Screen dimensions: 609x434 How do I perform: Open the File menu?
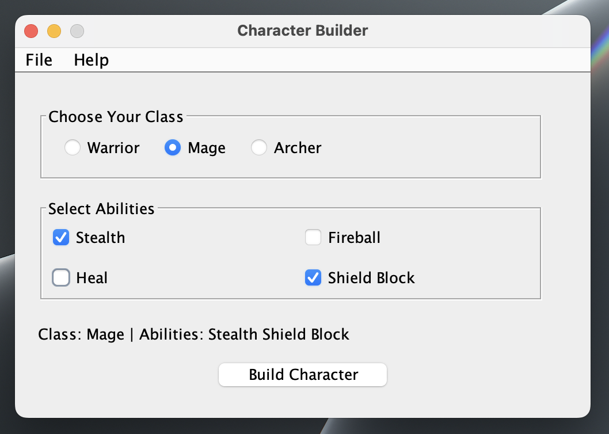(39, 60)
